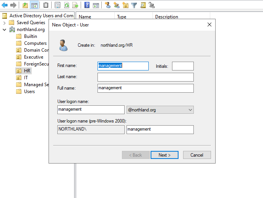Click the Create new group toolbar icon

coord(117,5)
